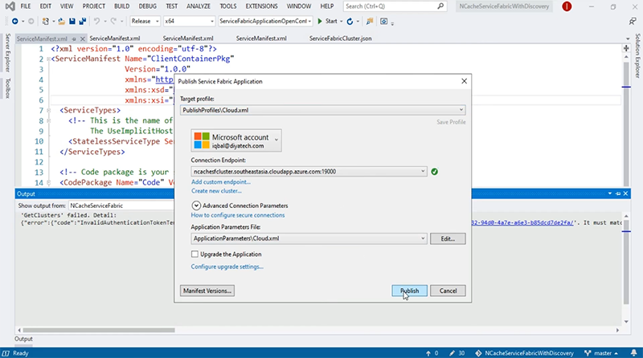The width and height of the screenshot is (643, 358).
Task: Collapse the ServiceManifest element in editor
Action: 49,59
